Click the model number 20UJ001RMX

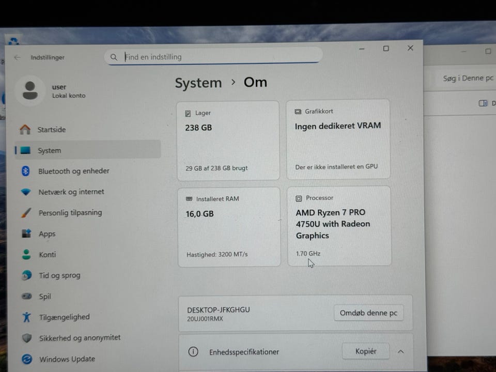pos(205,319)
